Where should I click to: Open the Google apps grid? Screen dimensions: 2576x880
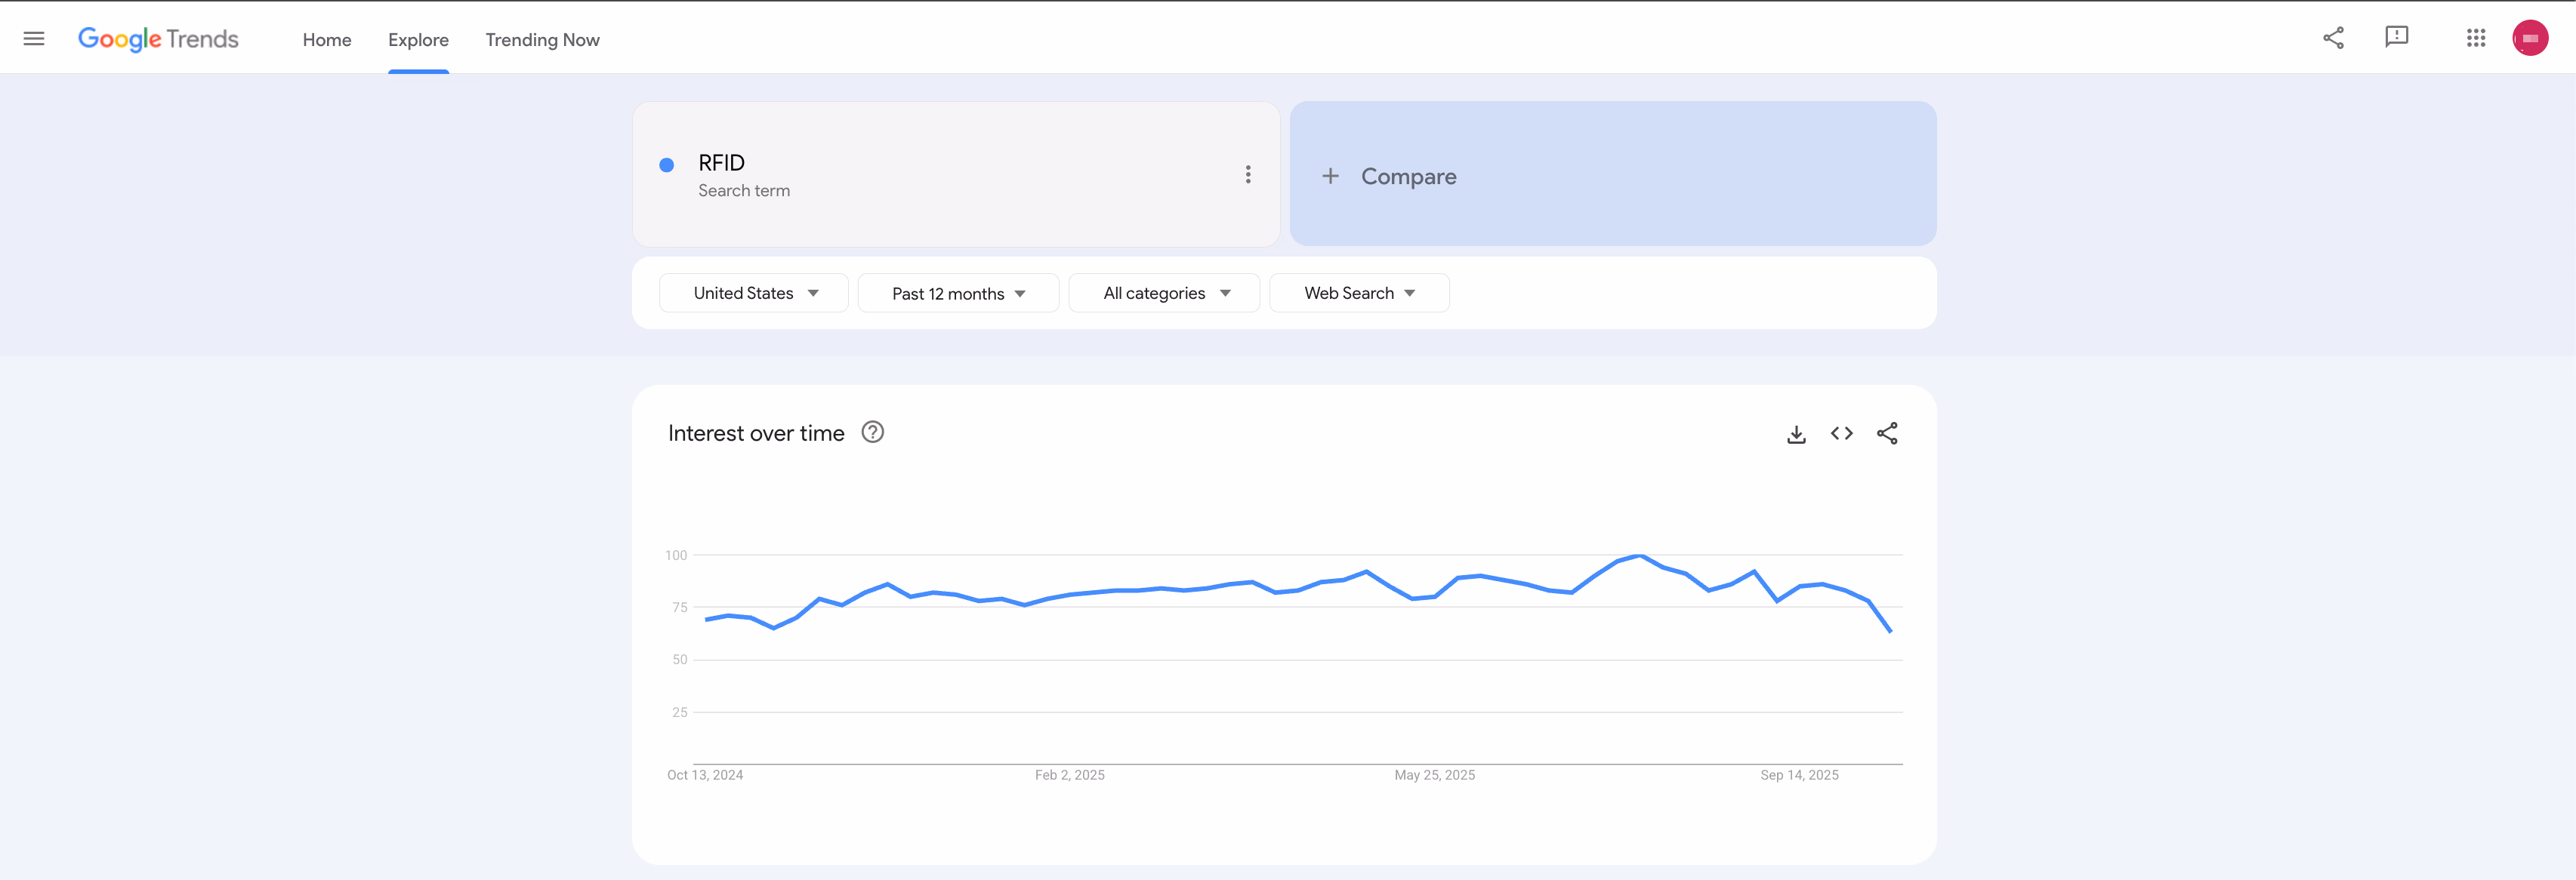pos(2476,37)
